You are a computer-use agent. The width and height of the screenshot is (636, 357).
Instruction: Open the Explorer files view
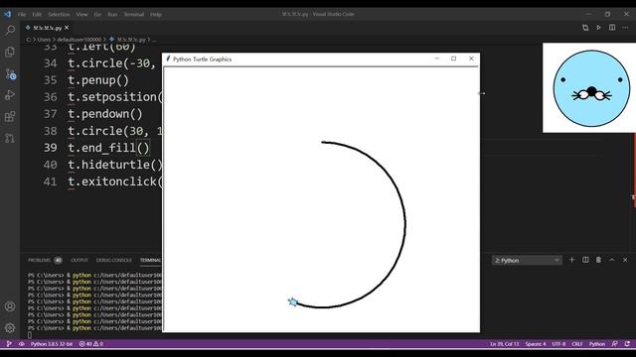pyautogui.click(x=10, y=52)
